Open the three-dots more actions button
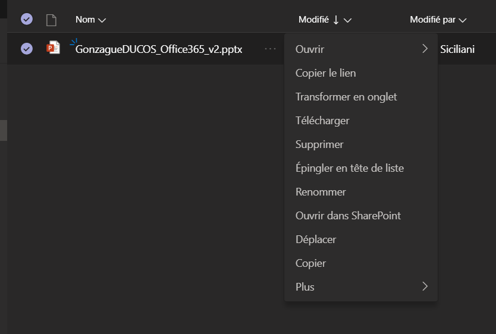Image resolution: width=496 pixels, height=334 pixels. point(271,49)
